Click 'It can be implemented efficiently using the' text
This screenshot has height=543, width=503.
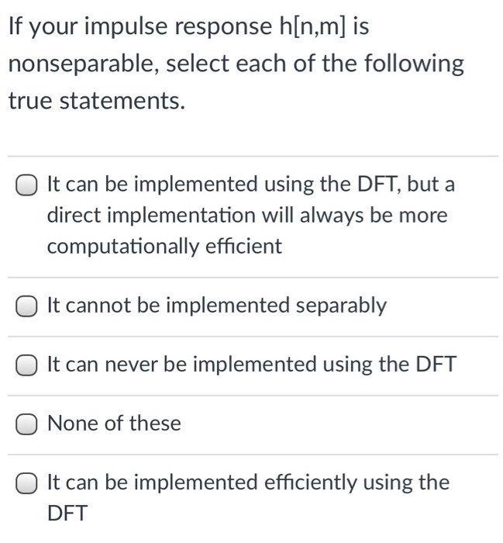248,482
